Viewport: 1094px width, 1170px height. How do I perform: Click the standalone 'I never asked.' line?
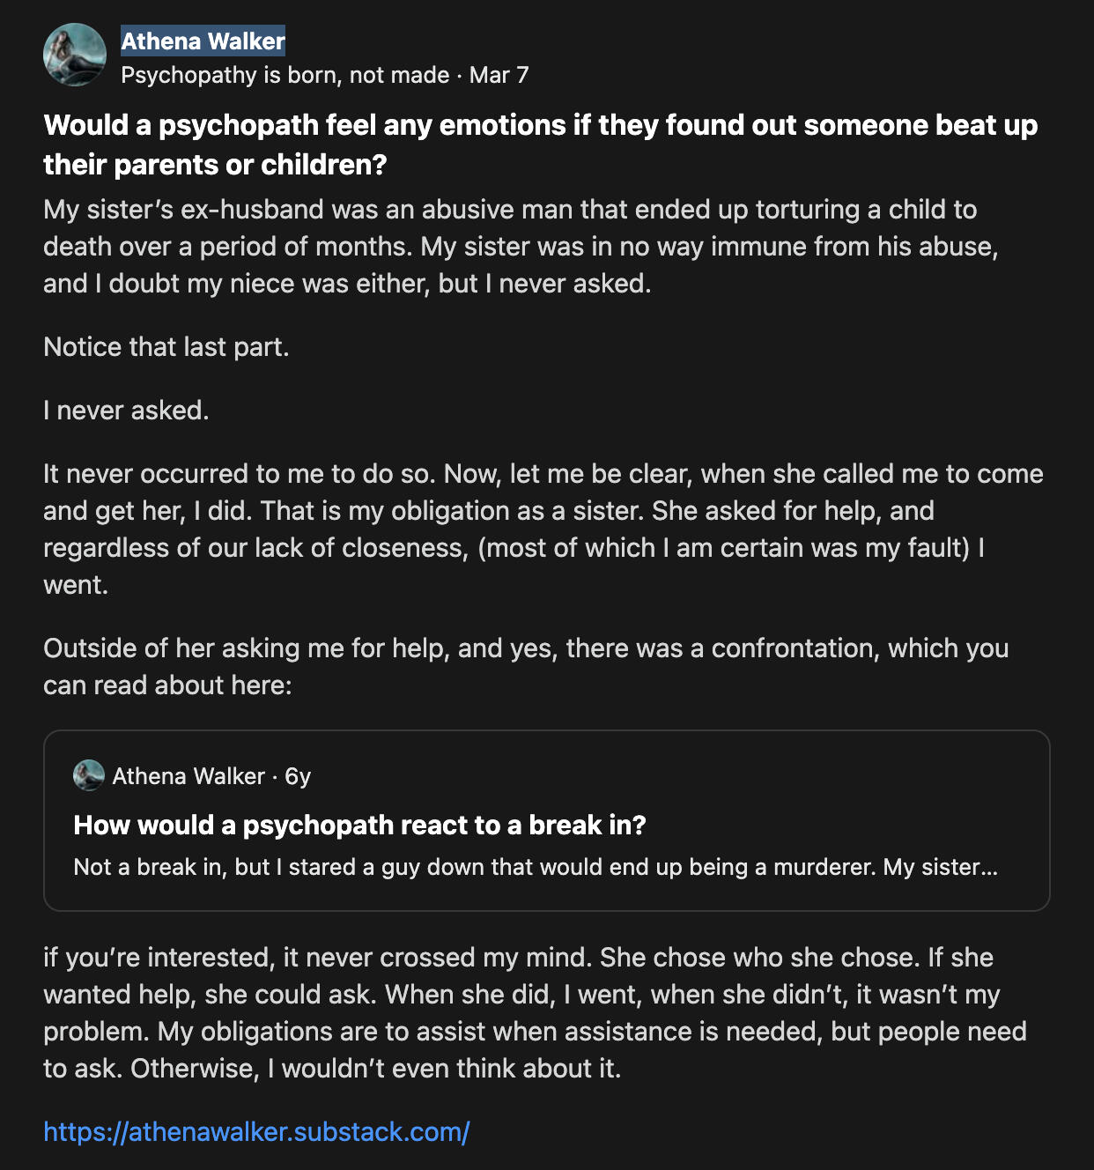tap(126, 411)
